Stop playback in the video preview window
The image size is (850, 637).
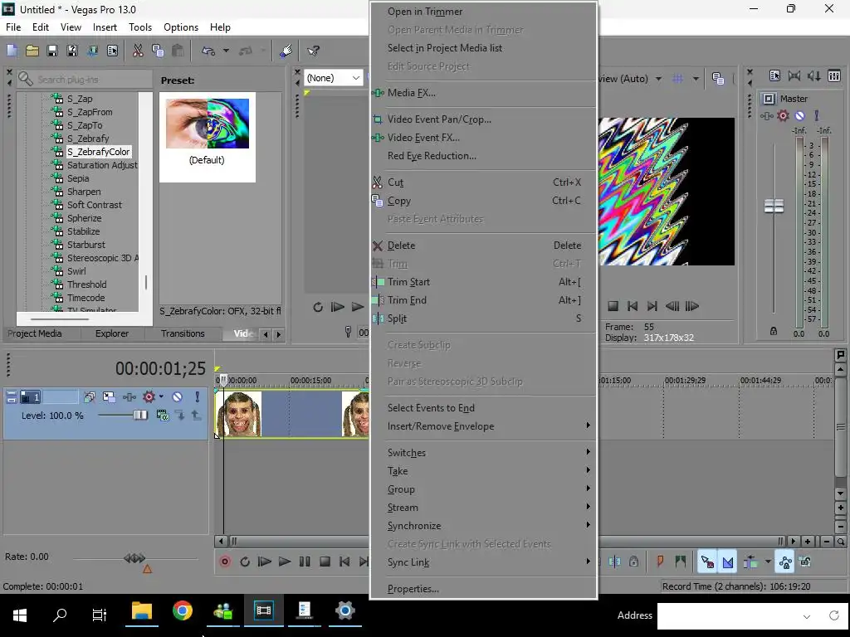(x=613, y=306)
